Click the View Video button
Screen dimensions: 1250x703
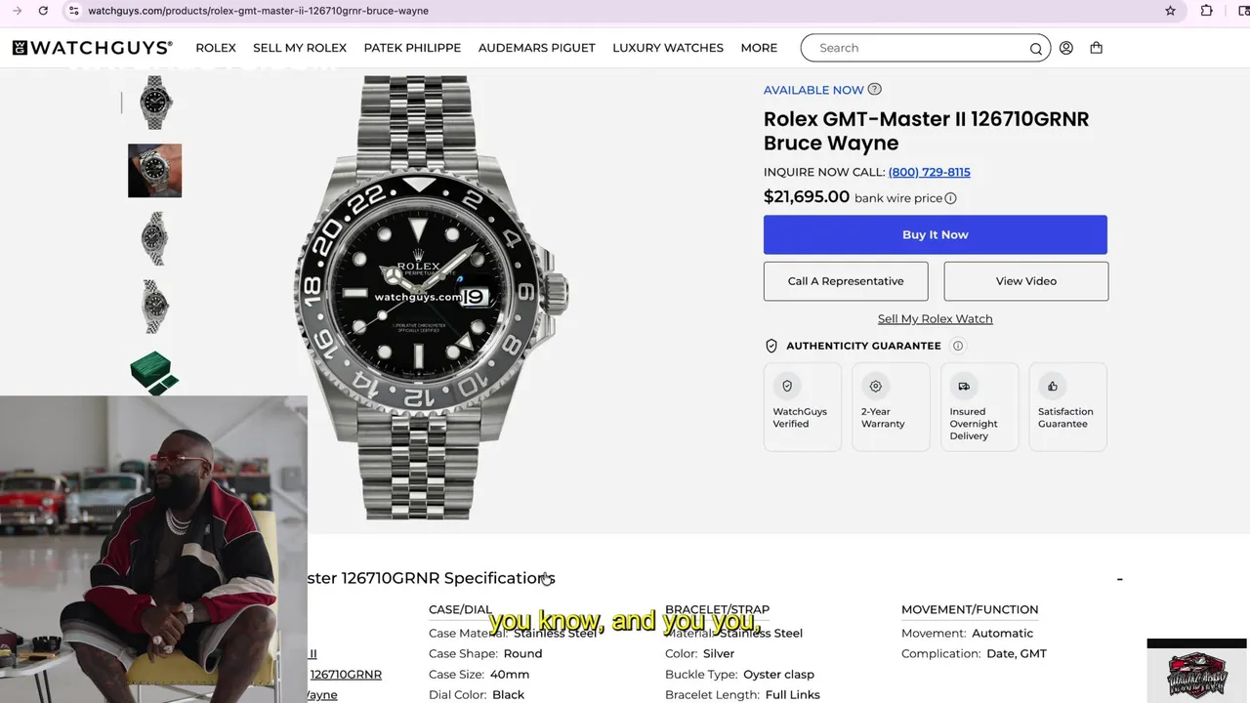(1026, 281)
